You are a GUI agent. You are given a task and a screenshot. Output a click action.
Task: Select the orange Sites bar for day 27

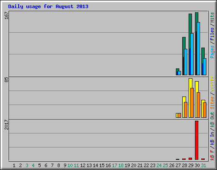tap(179, 115)
